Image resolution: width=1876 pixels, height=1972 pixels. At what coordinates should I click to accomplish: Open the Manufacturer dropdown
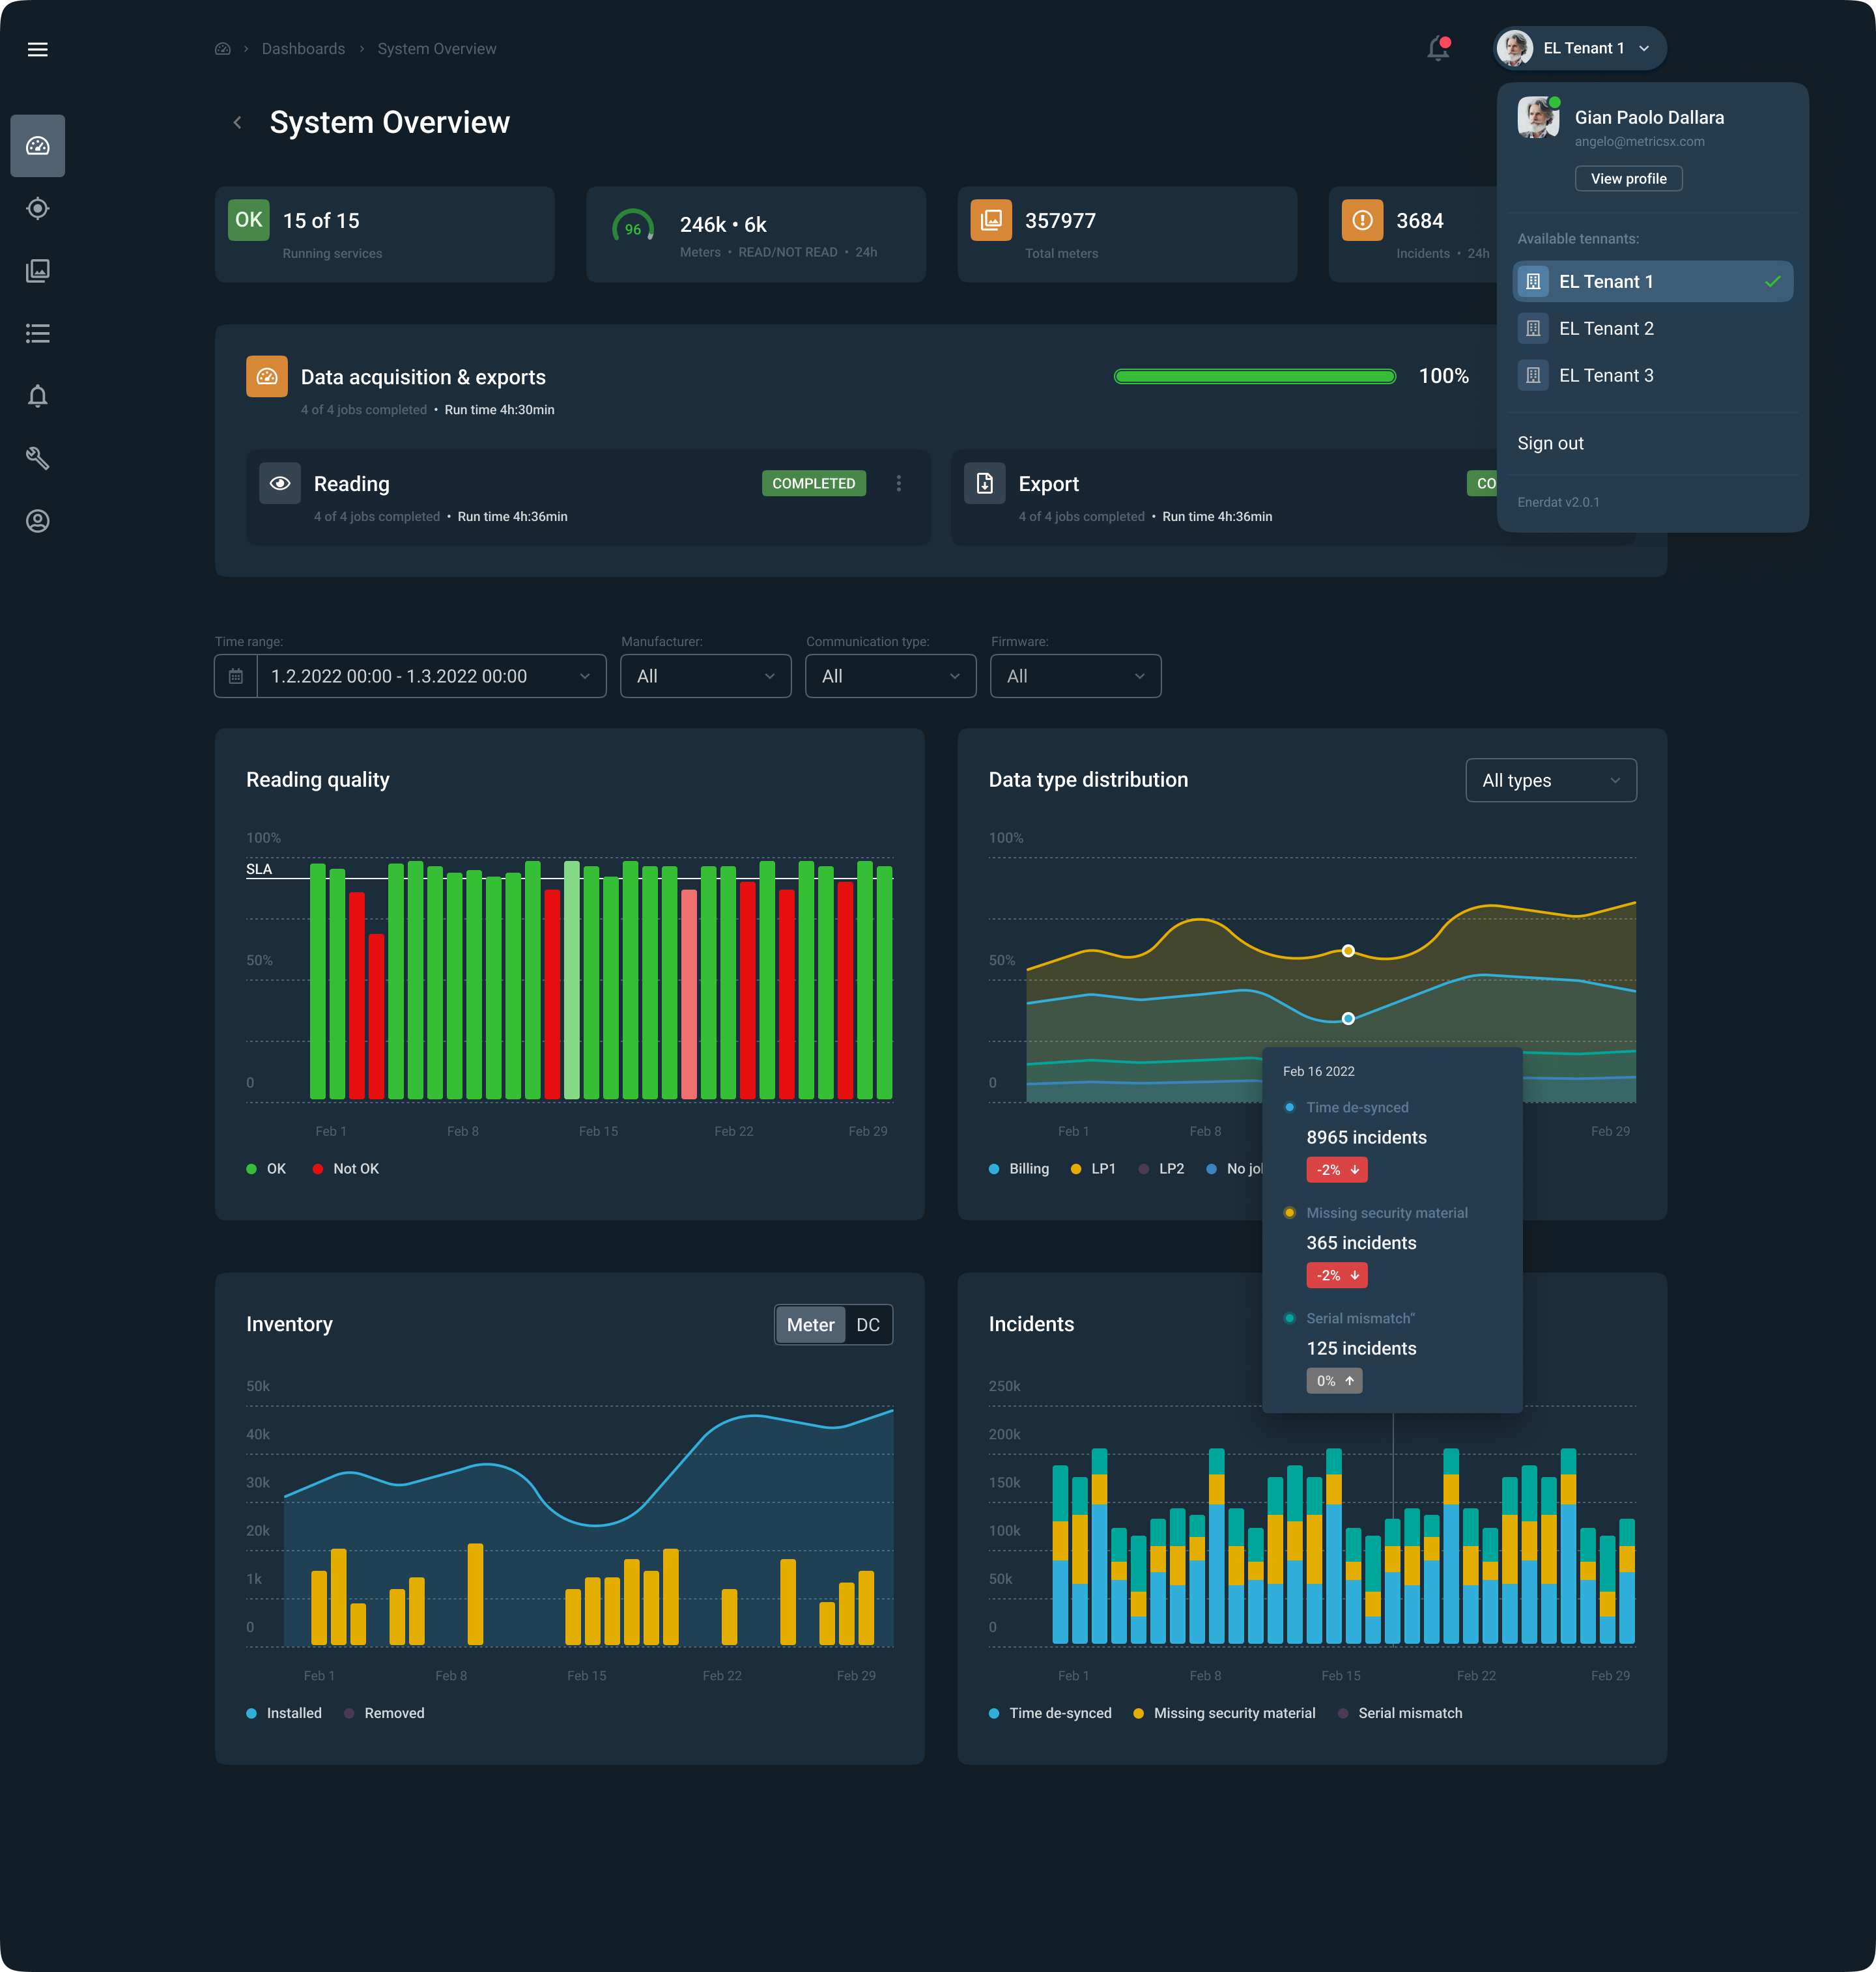pos(705,676)
